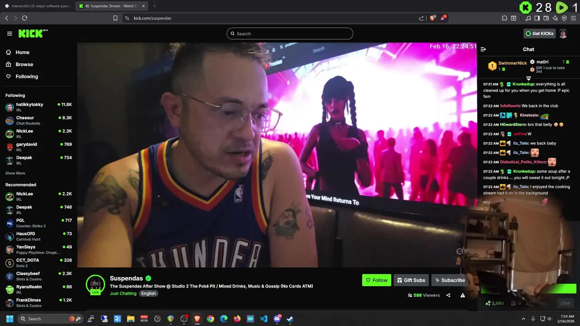The width and height of the screenshot is (580, 326).
Task: Open media control music note icon
Action: coord(528,18)
